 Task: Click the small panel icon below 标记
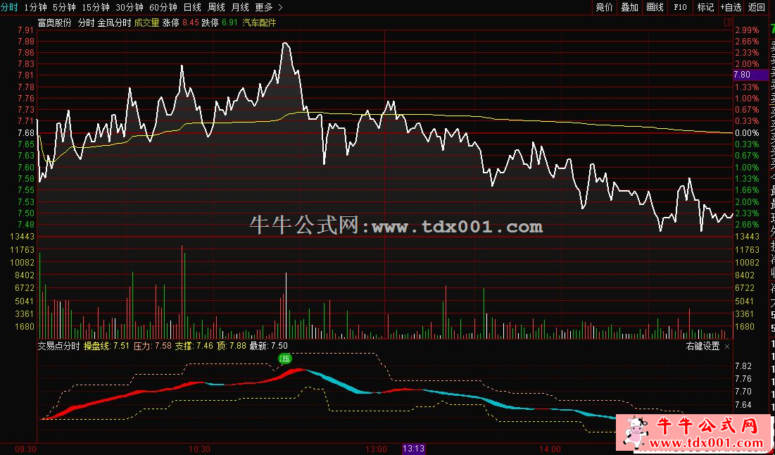pos(726,23)
